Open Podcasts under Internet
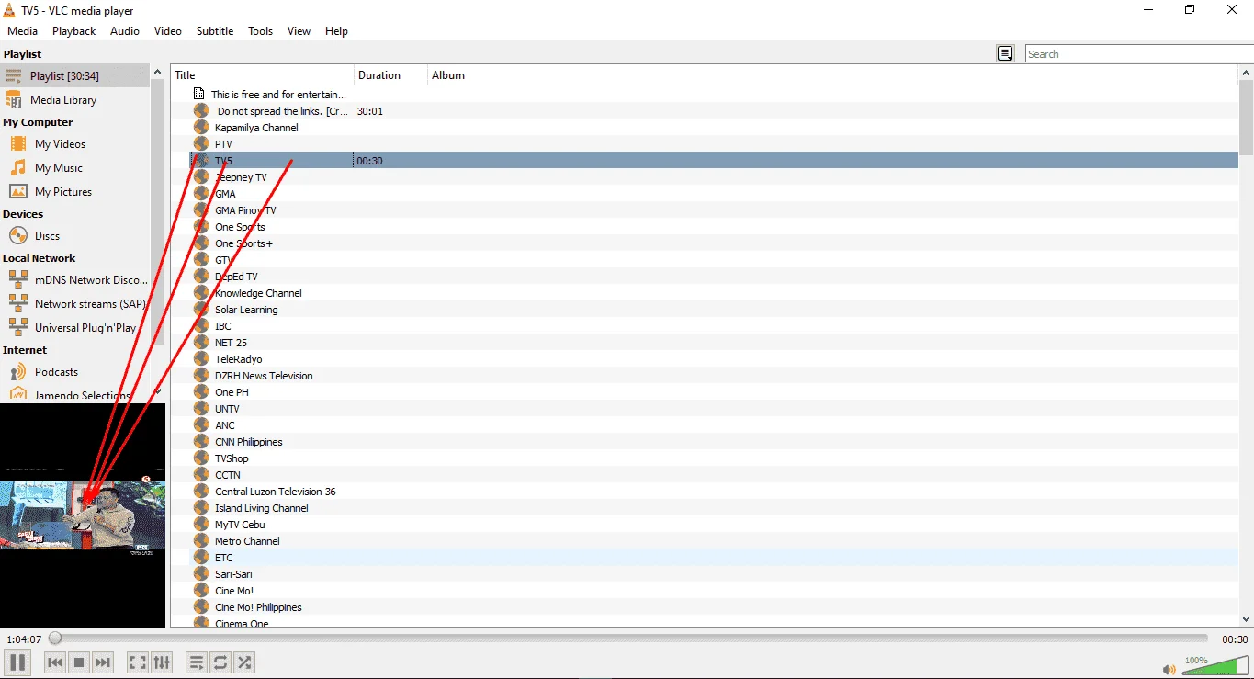 tap(75, 372)
